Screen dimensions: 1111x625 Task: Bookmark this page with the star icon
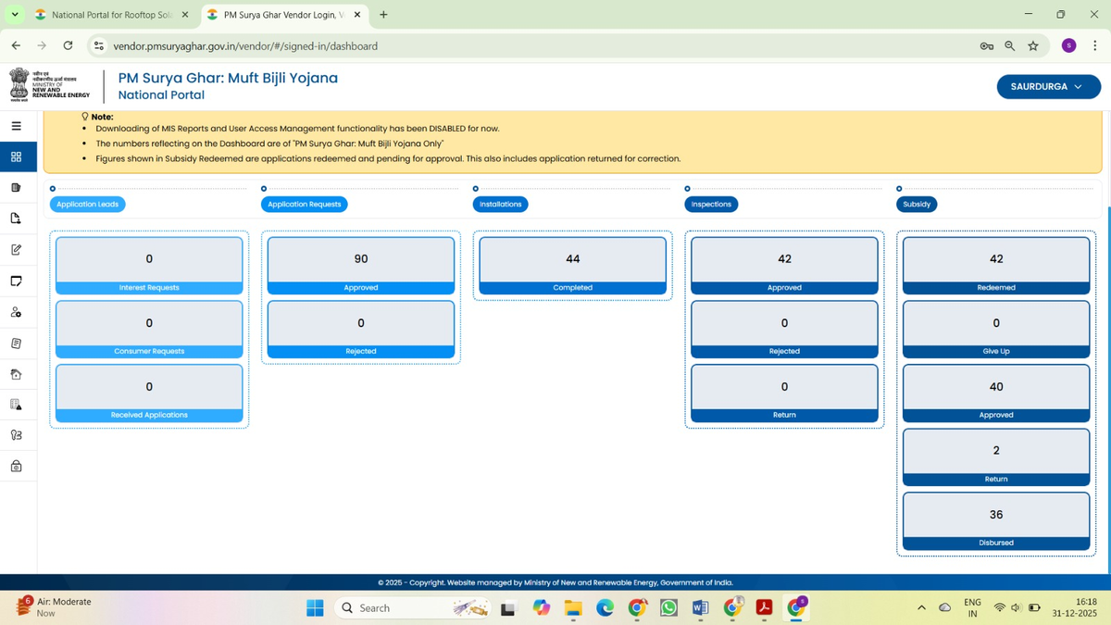click(x=1033, y=45)
